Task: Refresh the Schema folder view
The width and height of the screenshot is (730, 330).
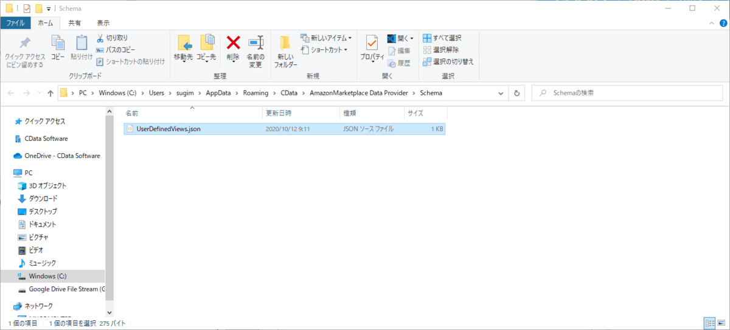Action: [x=516, y=94]
